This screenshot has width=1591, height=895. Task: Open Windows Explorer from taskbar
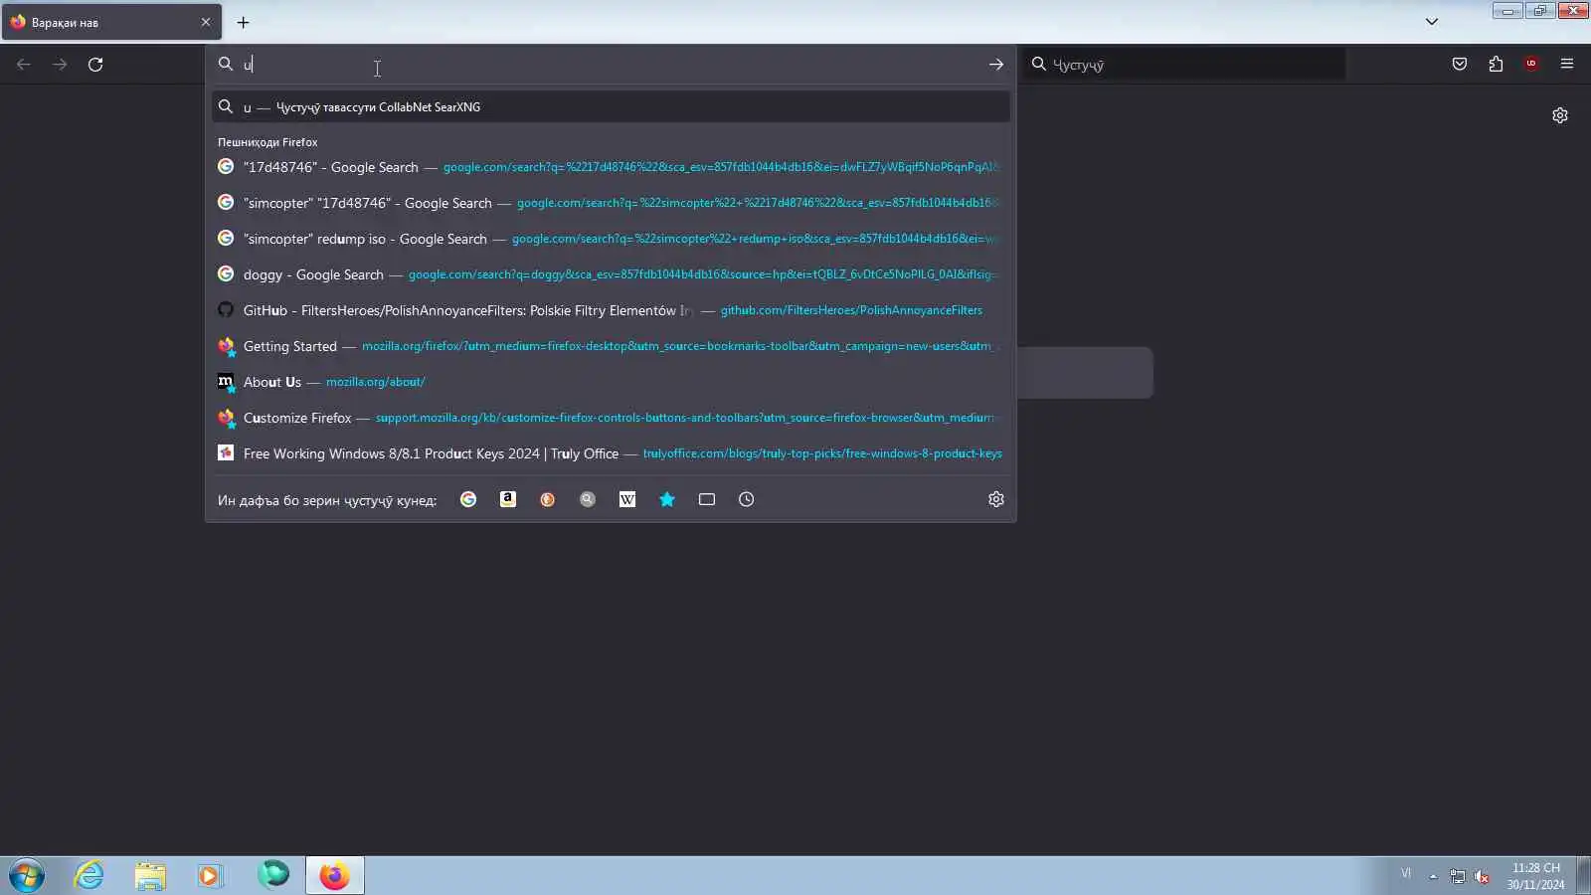point(150,875)
